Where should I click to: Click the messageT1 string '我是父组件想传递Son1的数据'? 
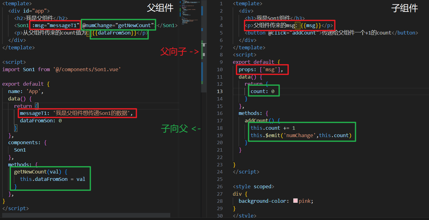pyautogui.click(x=91, y=113)
